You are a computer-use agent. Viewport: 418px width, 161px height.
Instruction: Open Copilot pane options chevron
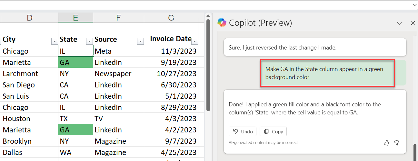pyautogui.click(x=400, y=23)
